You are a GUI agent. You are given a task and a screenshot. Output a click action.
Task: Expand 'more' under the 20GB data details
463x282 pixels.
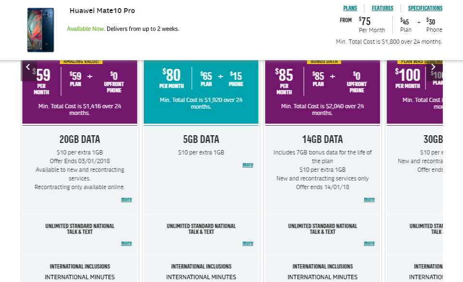(x=126, y=199)
